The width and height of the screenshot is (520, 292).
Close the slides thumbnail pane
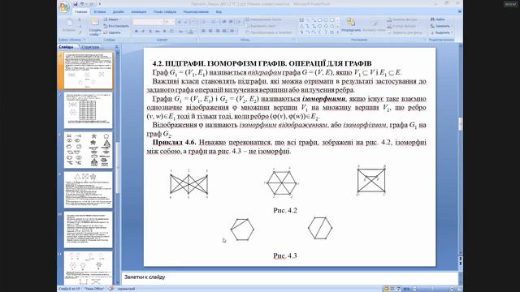click(x=116, y=47)
